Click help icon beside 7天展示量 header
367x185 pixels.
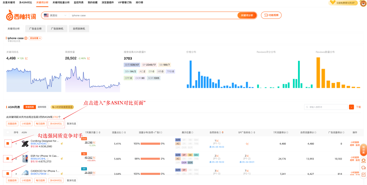97,133
